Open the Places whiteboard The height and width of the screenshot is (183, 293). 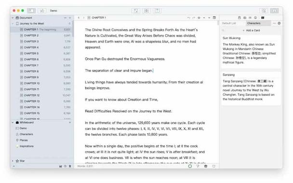41,141
